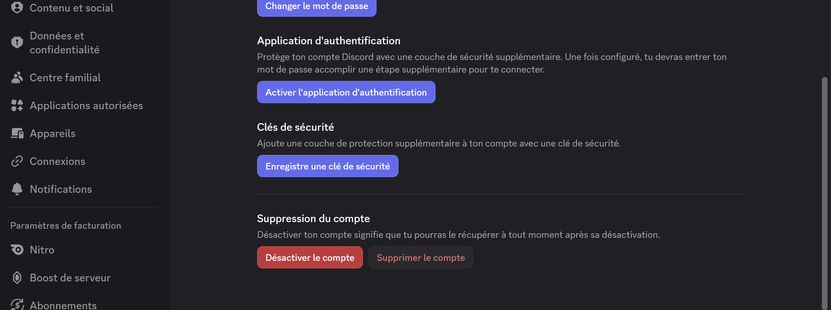Click Supprimer le compte button
This screenshot has height=310, width=831.
pyautogui.click(x=421, y=257)
